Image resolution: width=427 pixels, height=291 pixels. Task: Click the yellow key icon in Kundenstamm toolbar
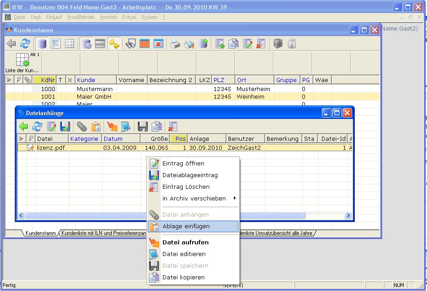pyautogui.click(x=114, y=43)
